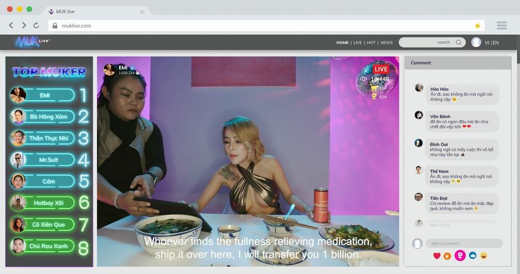Switch language to VI
Image resolution: width=520 pixels, height=274 pixels.
coord(487,43)
